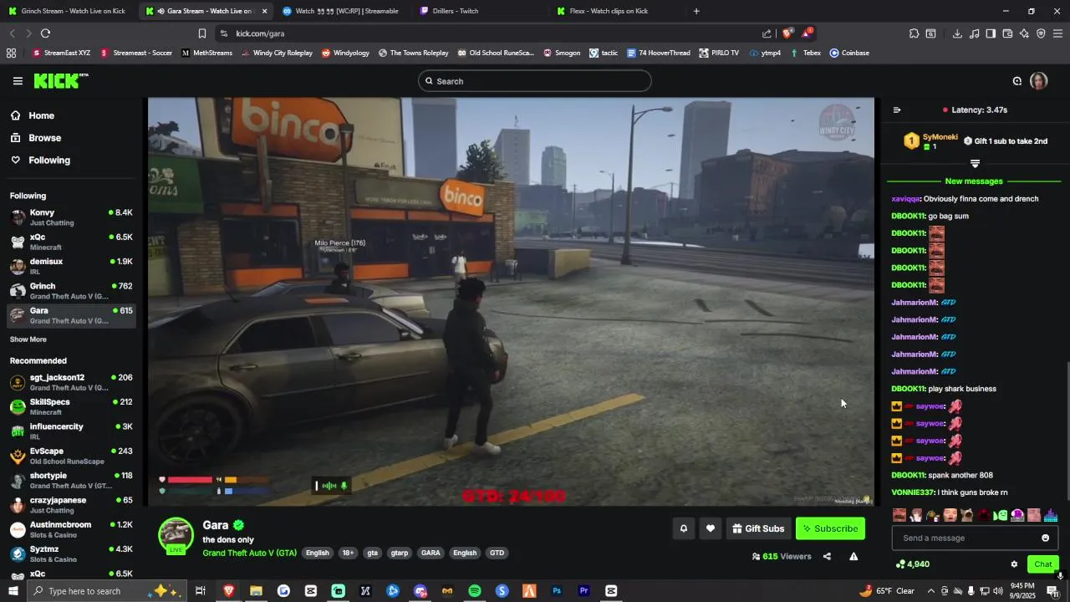Open Konvy channel in Following list

tap(71, 217)
